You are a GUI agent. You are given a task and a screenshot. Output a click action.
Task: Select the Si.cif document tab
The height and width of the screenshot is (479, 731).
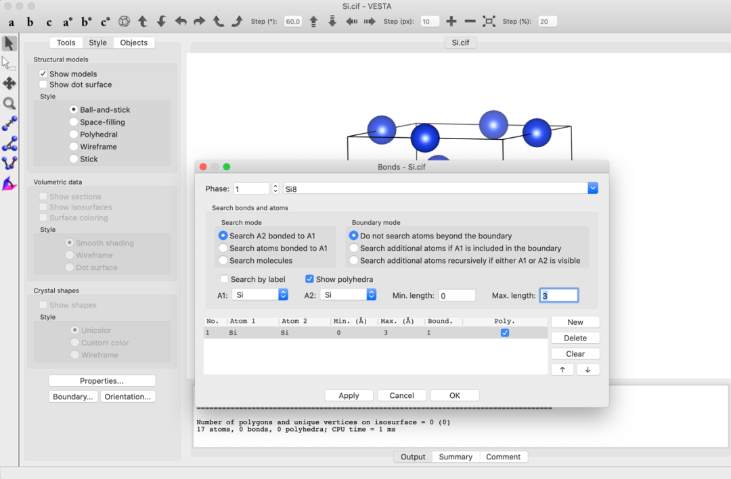461,43
